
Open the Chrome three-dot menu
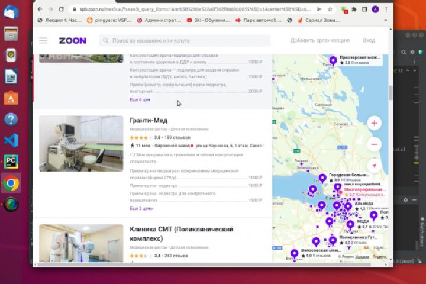(386, 9)
